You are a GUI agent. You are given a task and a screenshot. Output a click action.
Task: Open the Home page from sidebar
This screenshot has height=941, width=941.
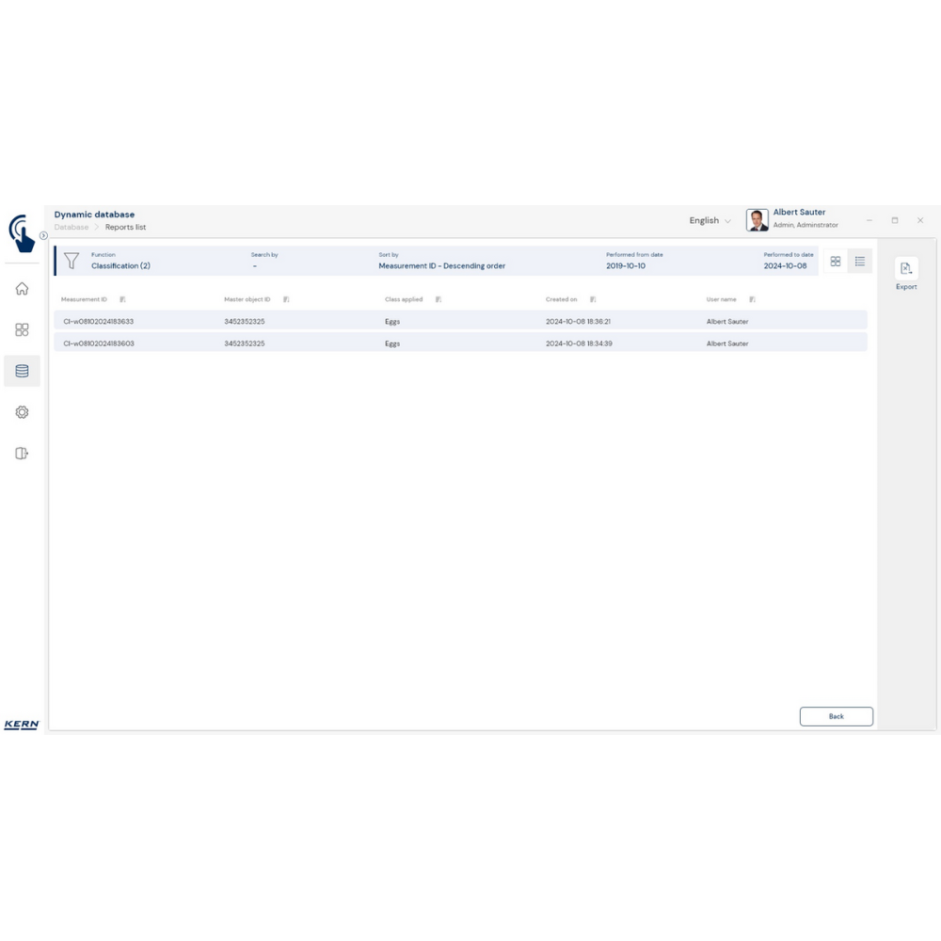click(22, 289)
